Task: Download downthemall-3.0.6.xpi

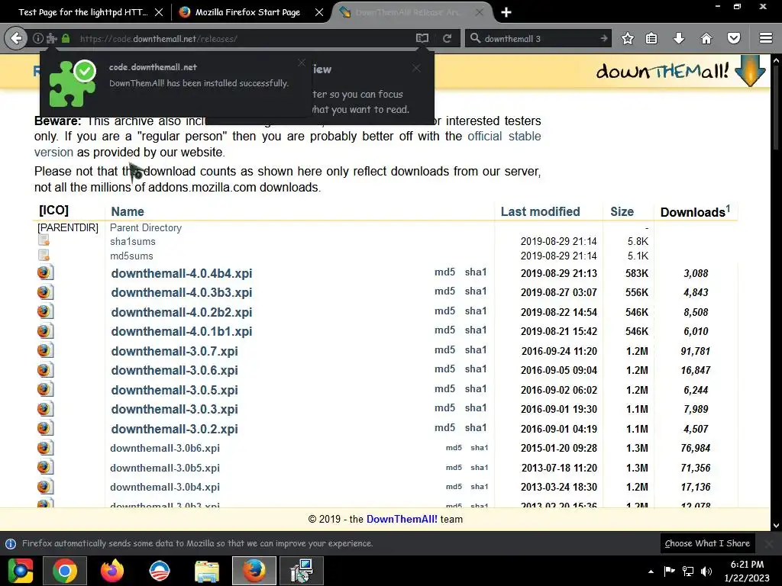Action: point(175,370)
